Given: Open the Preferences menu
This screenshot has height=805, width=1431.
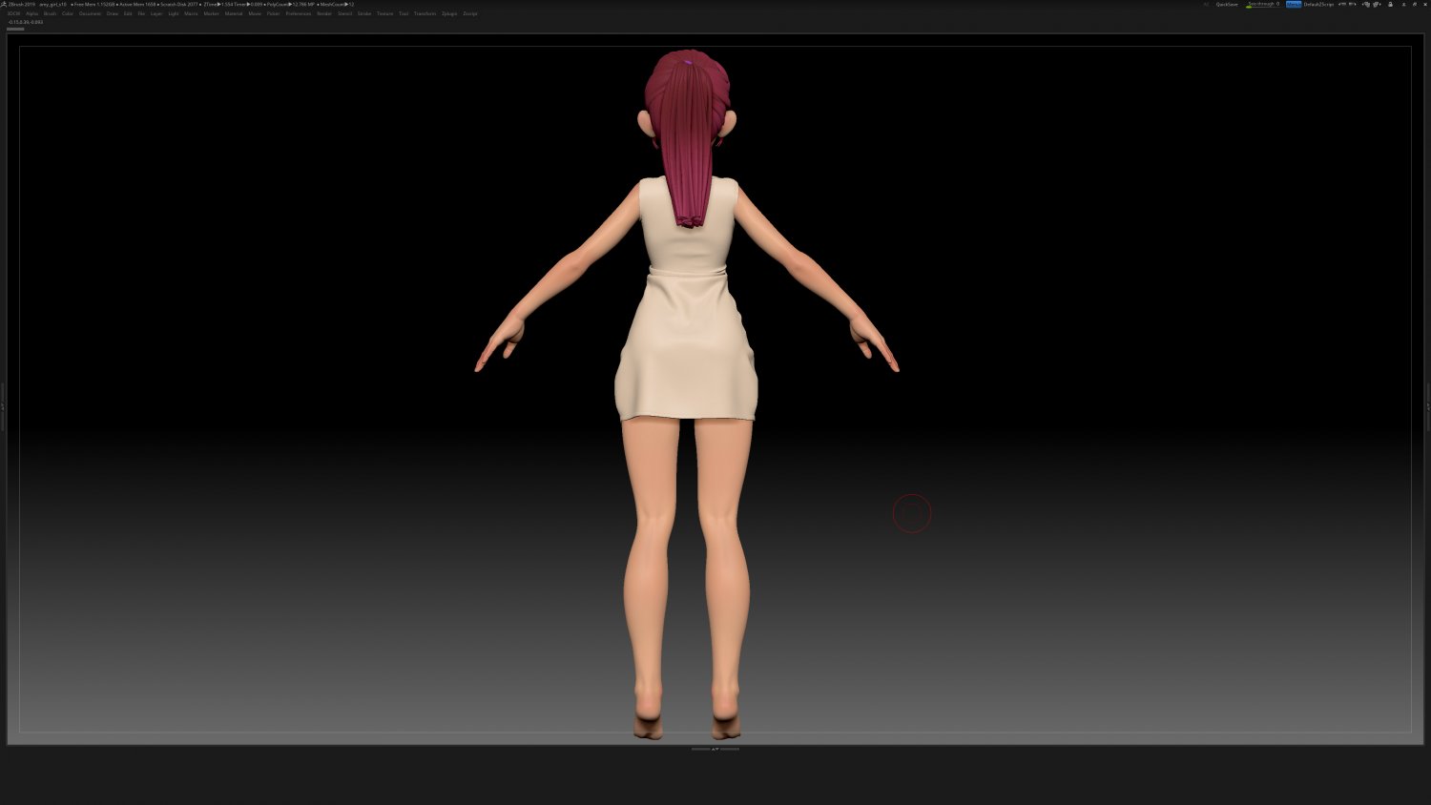Looking at the screenshot, I should coord(299,13).
